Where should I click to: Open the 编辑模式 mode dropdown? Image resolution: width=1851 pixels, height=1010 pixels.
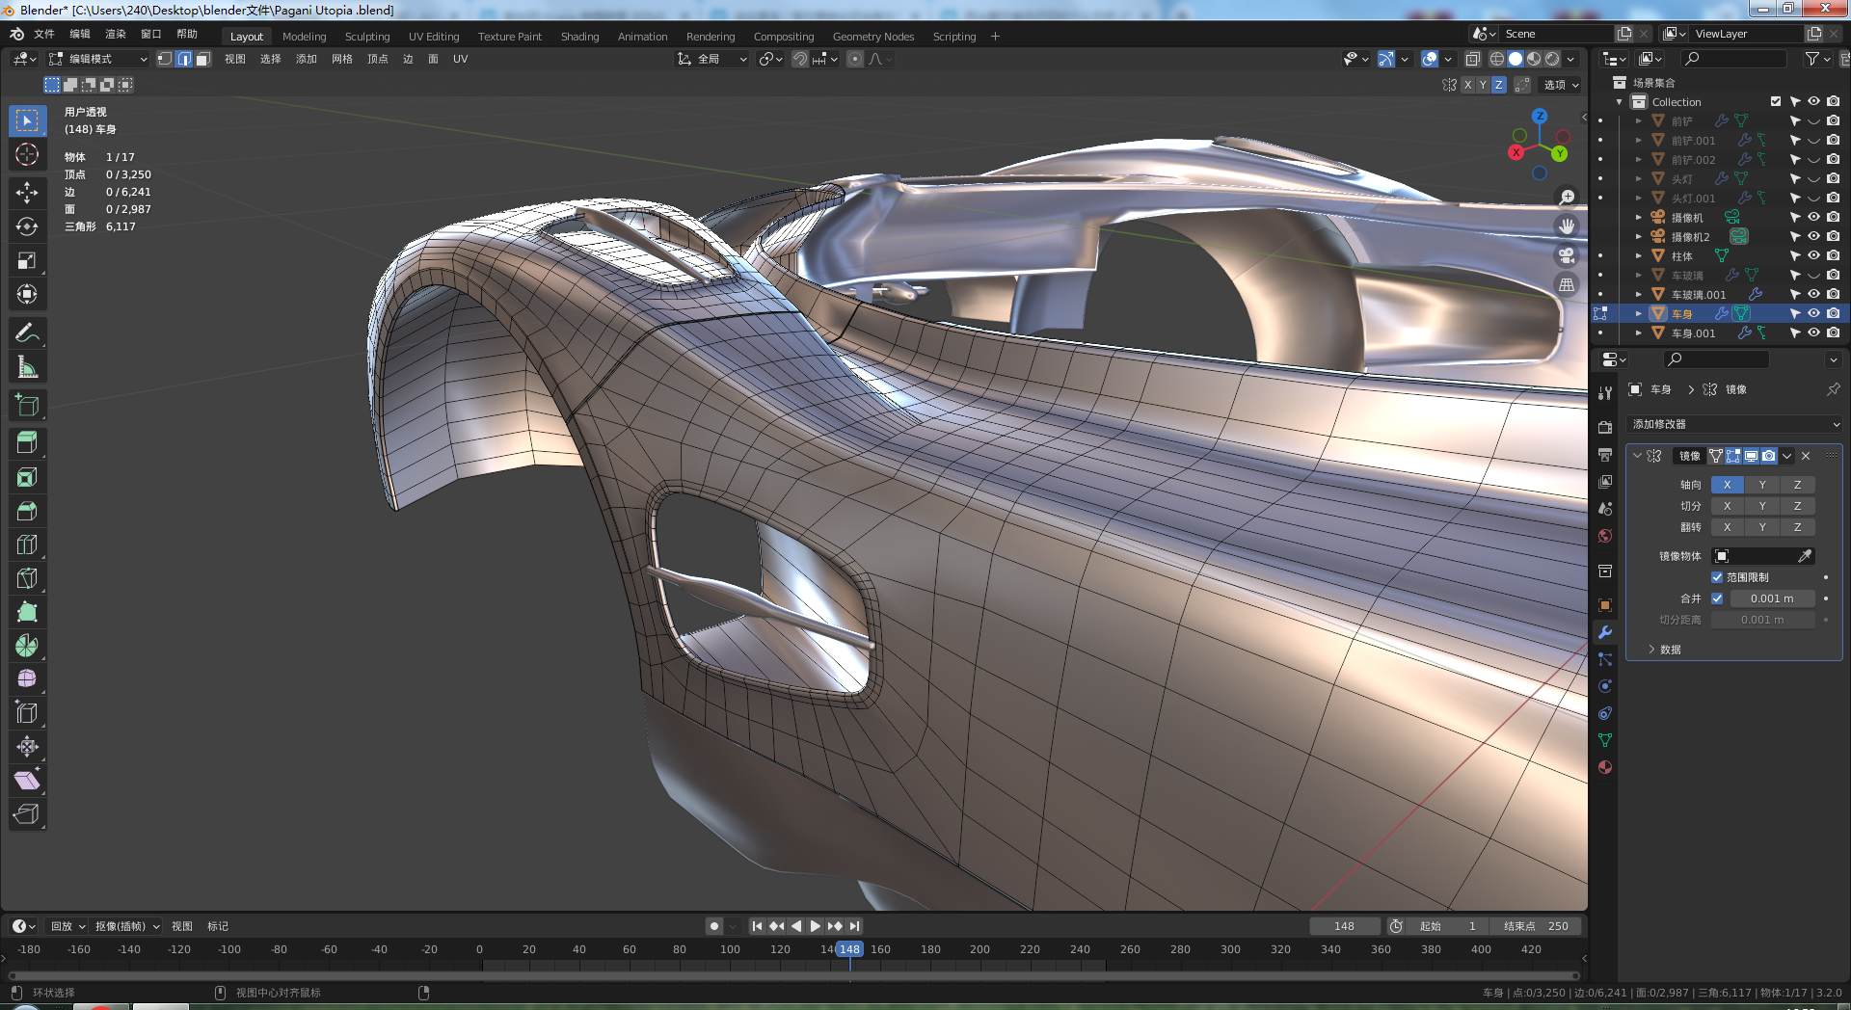[x=98, y=59]
